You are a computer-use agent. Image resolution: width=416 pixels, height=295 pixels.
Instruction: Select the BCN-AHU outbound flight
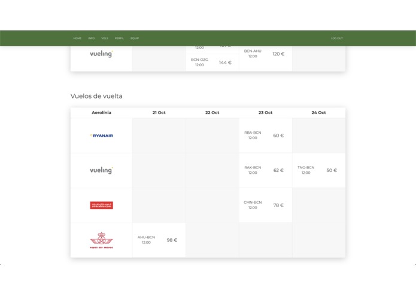[x=266, y=54]
